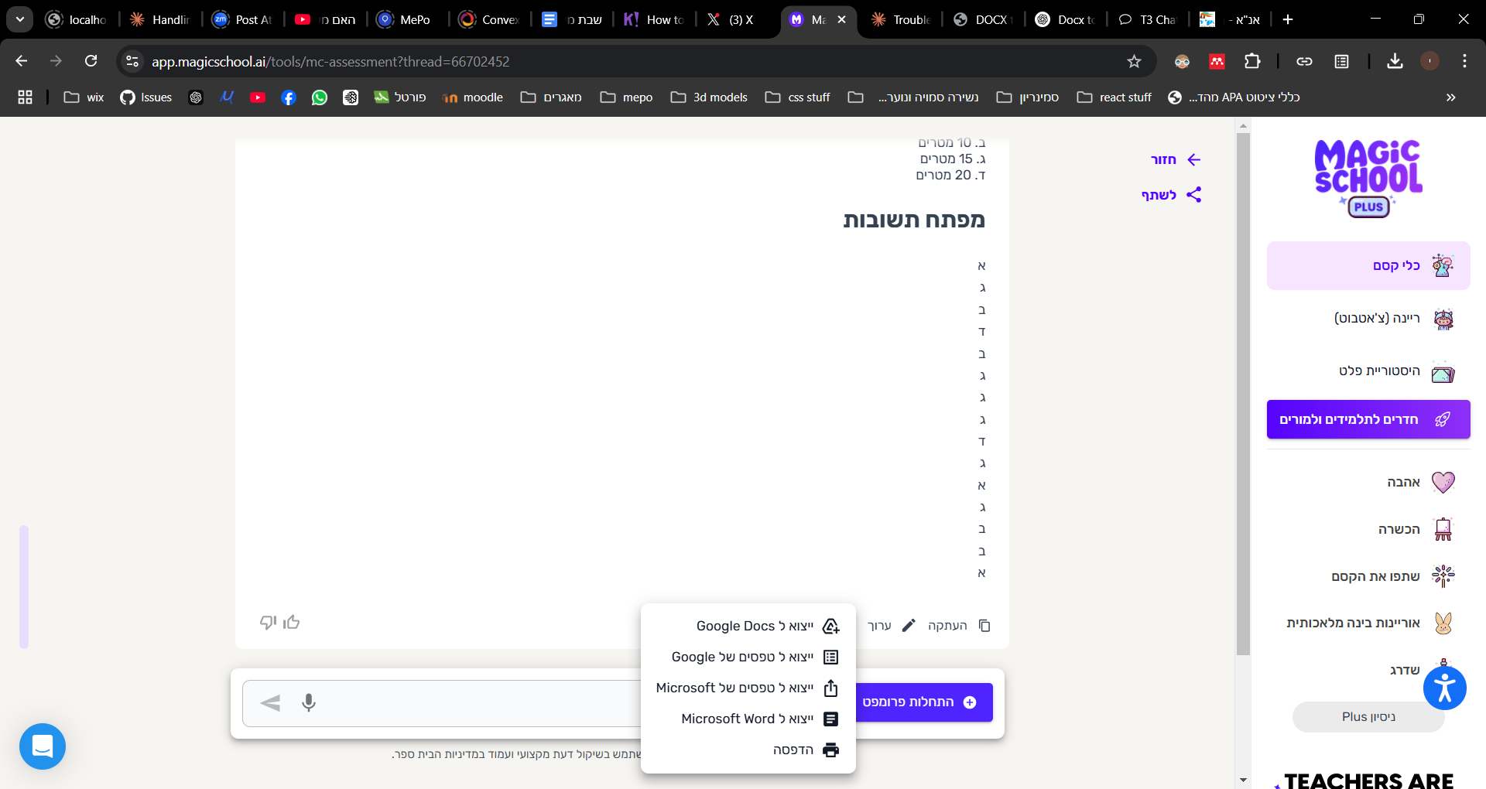This screenshot has height=789, width=1486.
Task: Open the mepo bookmarks folder
Action: [626, 97]
